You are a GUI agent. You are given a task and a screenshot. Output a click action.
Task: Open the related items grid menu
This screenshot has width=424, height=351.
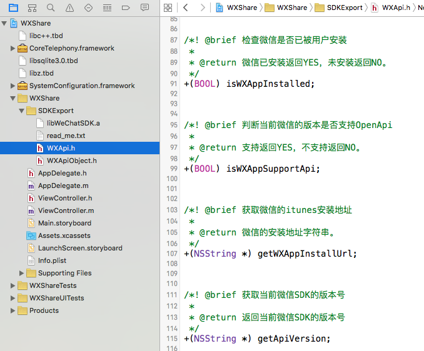pyautogui.click(x=168, y=7)
